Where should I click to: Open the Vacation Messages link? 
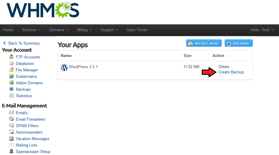click(x=33, y=139)
